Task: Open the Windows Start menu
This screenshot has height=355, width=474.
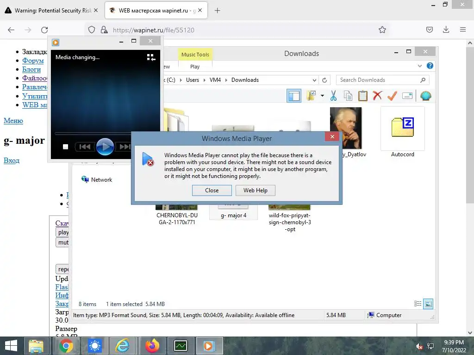Action: [x=11, y=346]
